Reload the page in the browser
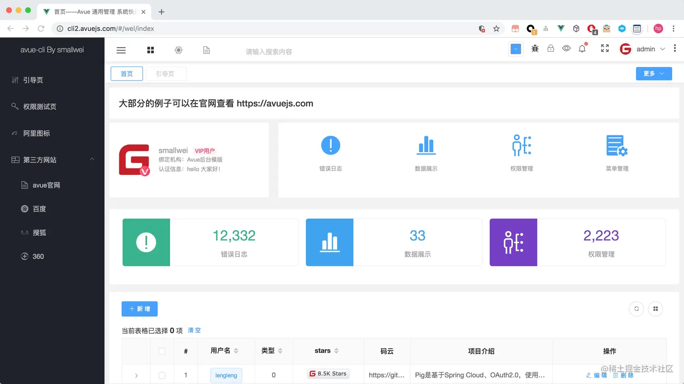This screenshot has width=684, height=384. coord(41,29)
